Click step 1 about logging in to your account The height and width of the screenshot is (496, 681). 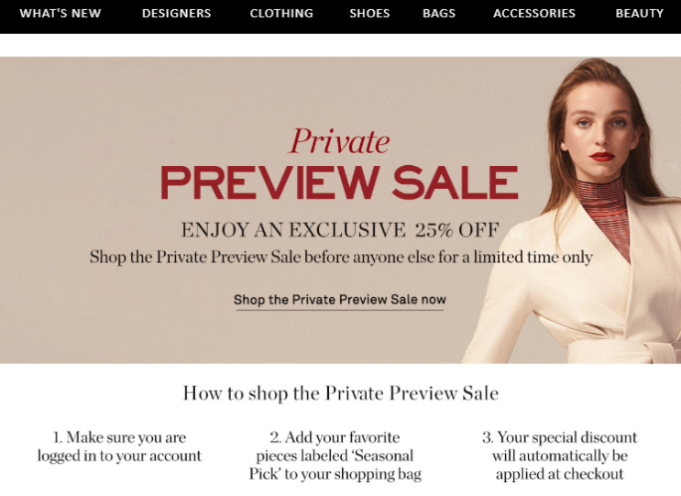click(x=119, y=446)
